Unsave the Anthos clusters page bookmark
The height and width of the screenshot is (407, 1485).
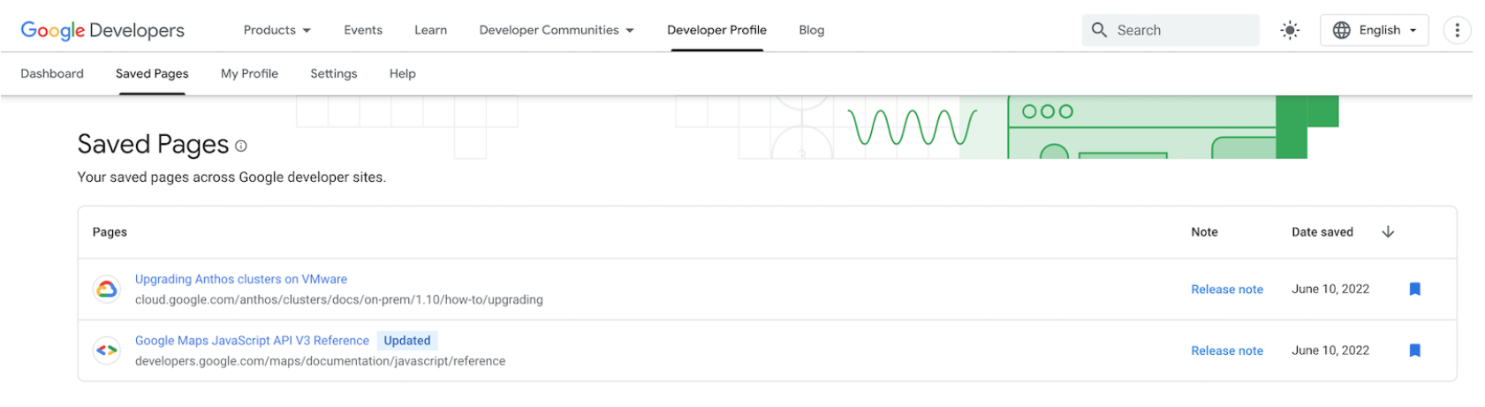[x=1414, y=289]
